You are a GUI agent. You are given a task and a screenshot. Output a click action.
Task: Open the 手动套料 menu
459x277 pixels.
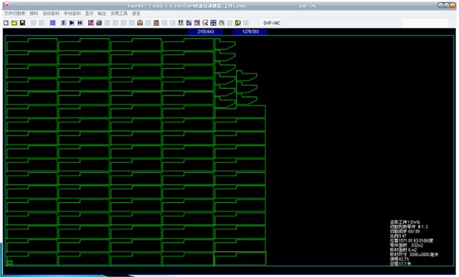click(73, 14)
